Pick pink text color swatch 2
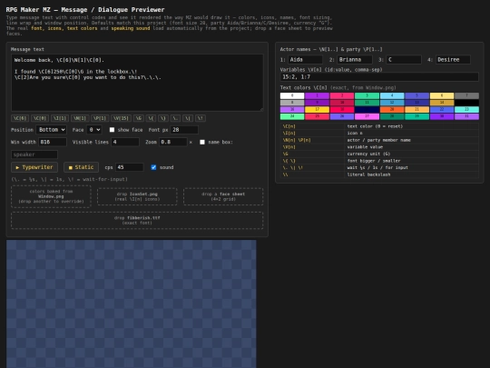Viewport: 490px width, 368px height. click(342, 95)
